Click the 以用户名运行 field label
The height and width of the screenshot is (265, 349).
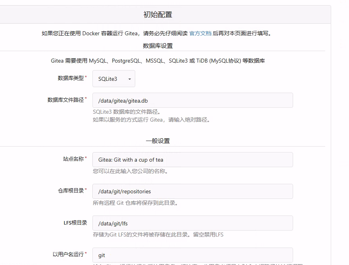[68, 254]
